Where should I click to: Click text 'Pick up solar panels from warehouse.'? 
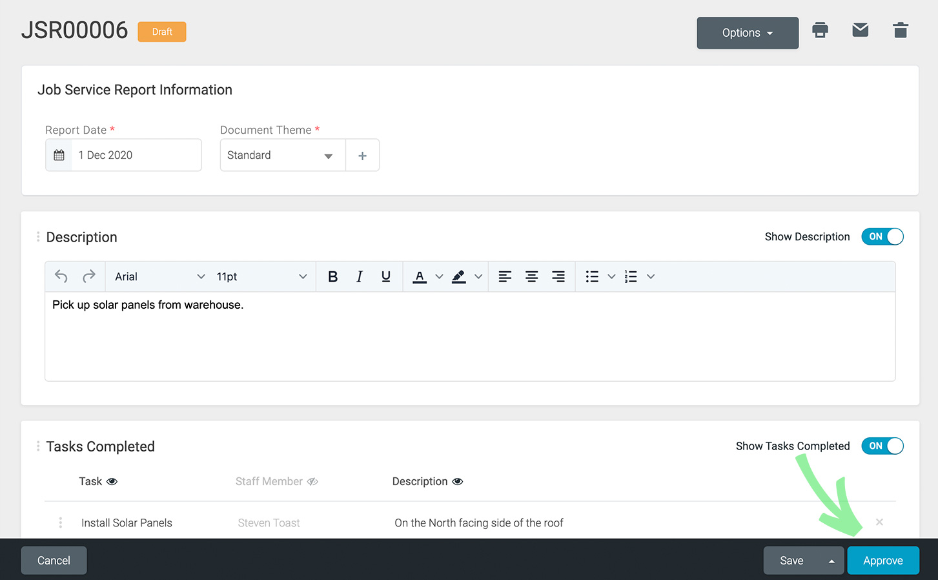148,305
